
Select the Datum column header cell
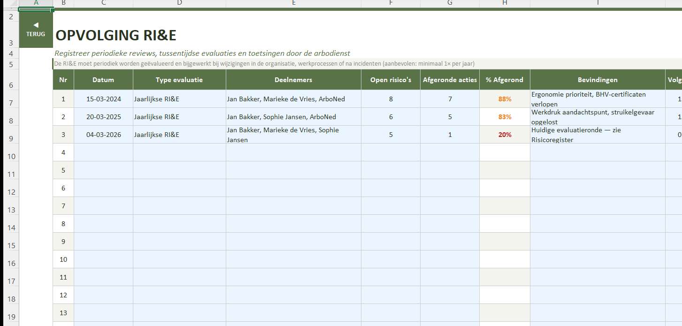click(x=103, y=80)
